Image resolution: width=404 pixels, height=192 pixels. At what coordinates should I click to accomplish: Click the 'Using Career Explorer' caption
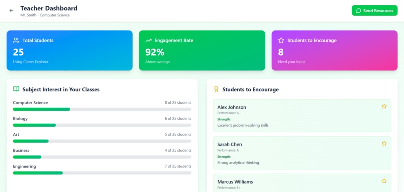[31, 62]
